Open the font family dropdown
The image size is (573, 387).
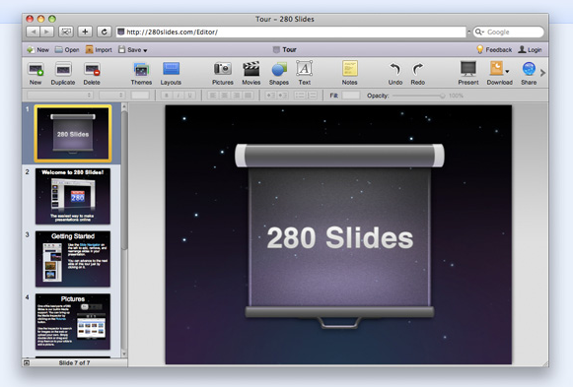click(x=59, y=96)
